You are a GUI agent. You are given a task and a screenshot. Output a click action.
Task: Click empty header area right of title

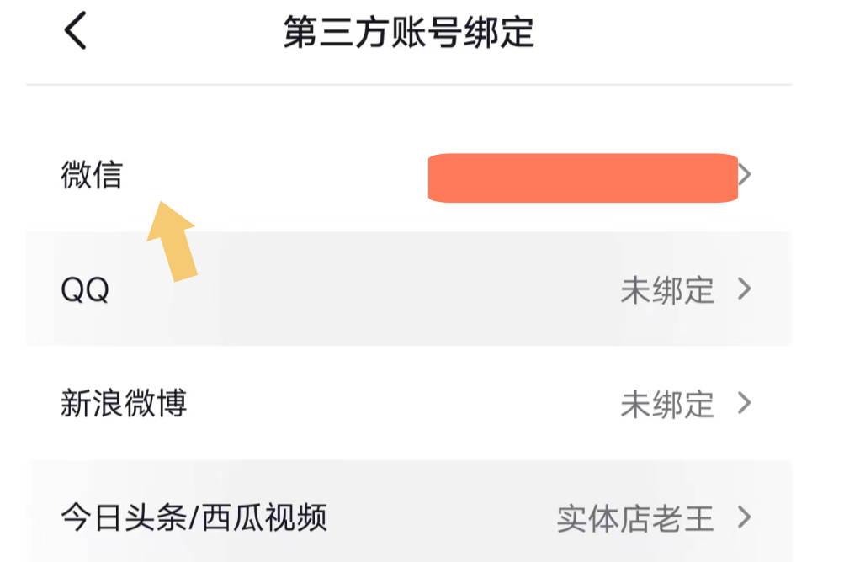673,34
